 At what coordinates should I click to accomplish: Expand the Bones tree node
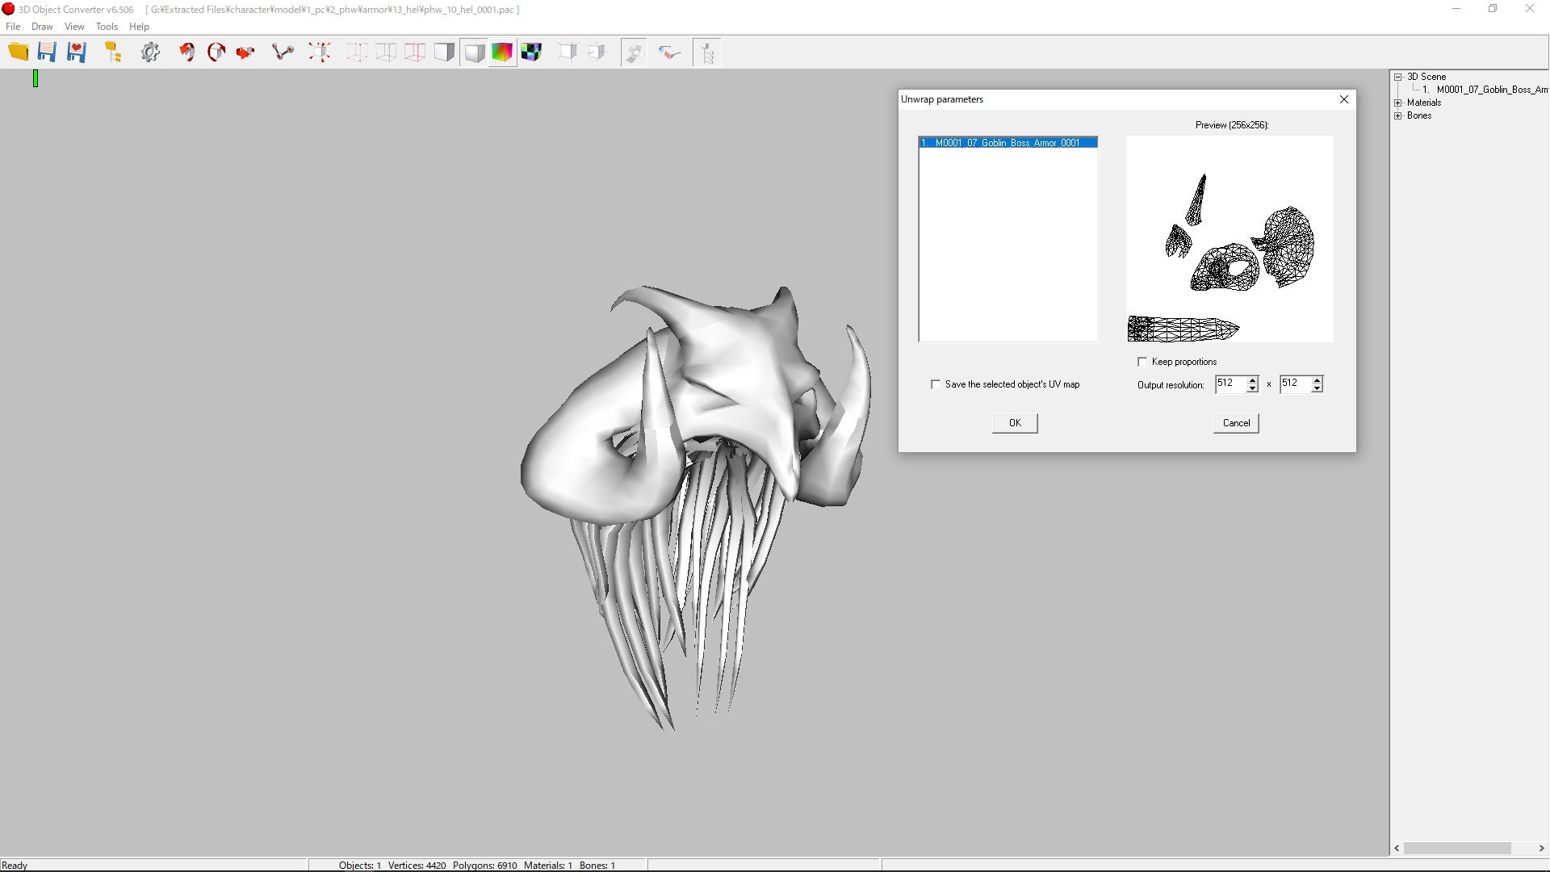[x=1398, y=115]
